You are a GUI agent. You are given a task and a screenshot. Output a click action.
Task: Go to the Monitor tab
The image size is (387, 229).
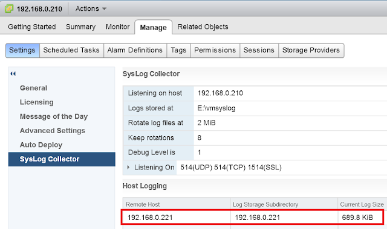pos(118,27)
